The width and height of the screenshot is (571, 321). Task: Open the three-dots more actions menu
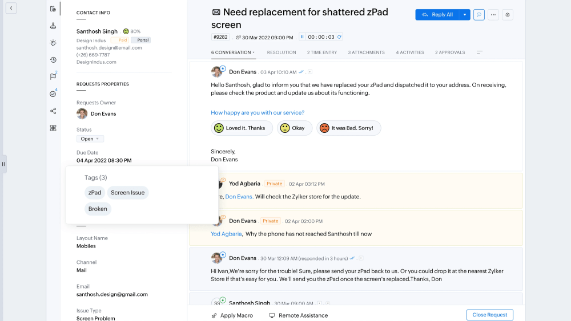pos(493,15)
